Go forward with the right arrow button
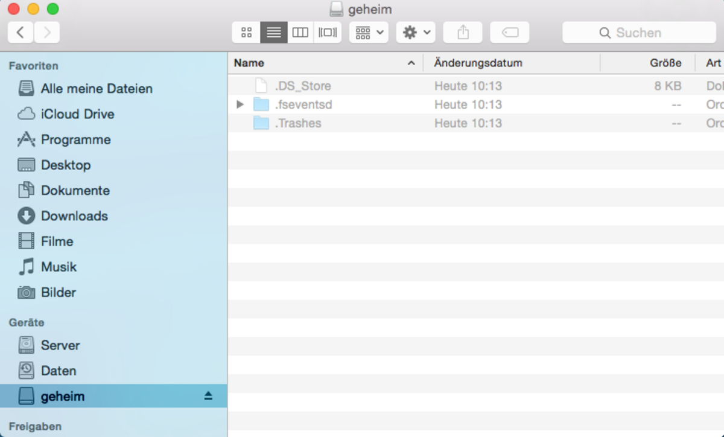This screenshot has height=437, width=724. [47, 33]
